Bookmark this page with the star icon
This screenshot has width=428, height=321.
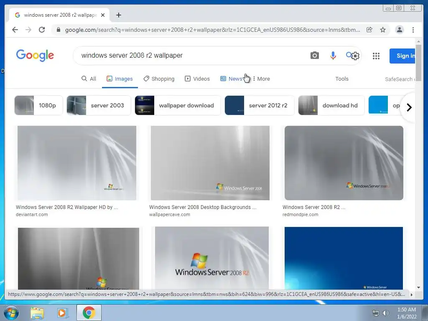383,30
